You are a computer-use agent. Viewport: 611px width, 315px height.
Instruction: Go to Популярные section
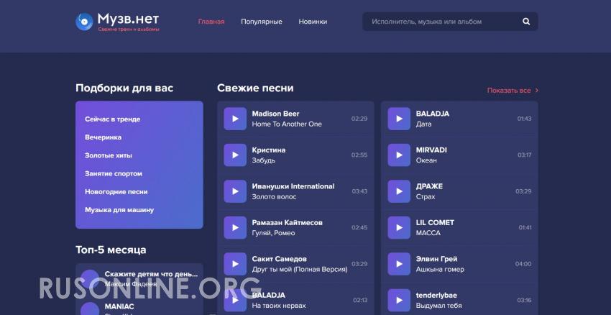262,22
